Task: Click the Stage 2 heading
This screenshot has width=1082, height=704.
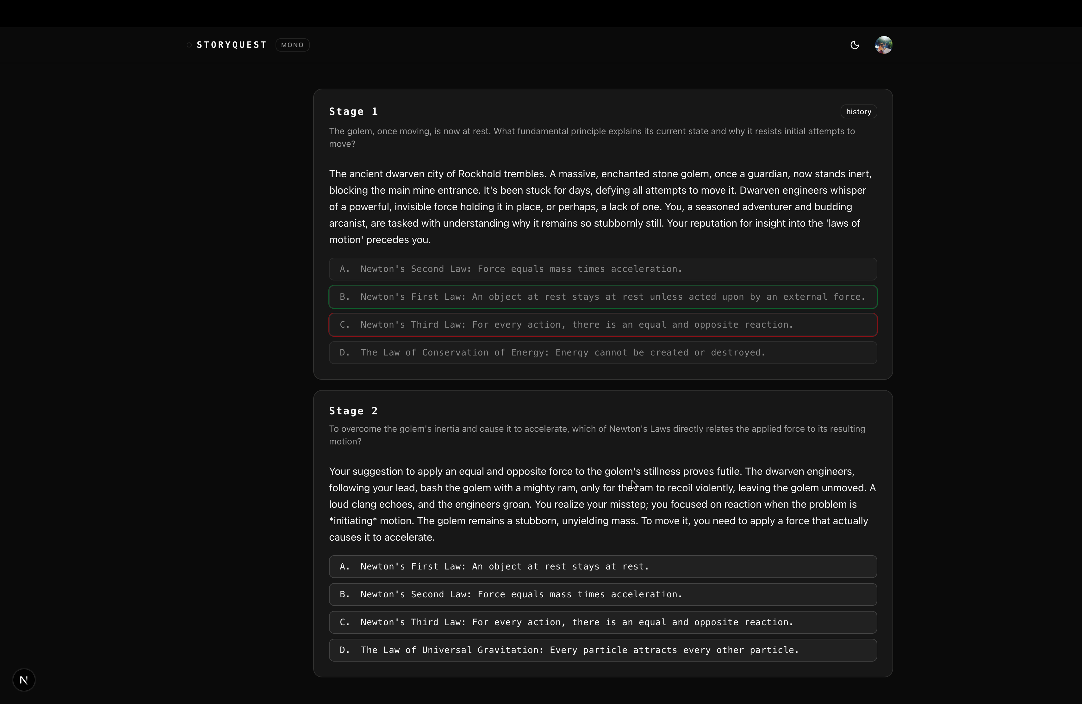Action: 353,411
